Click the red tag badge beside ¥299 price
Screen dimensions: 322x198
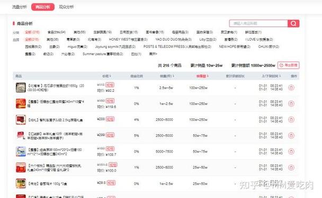point(110,135)
